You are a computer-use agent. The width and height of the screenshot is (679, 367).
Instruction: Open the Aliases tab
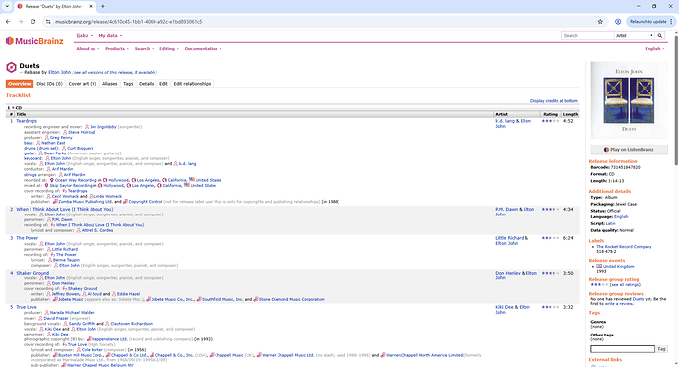point(110,84)
